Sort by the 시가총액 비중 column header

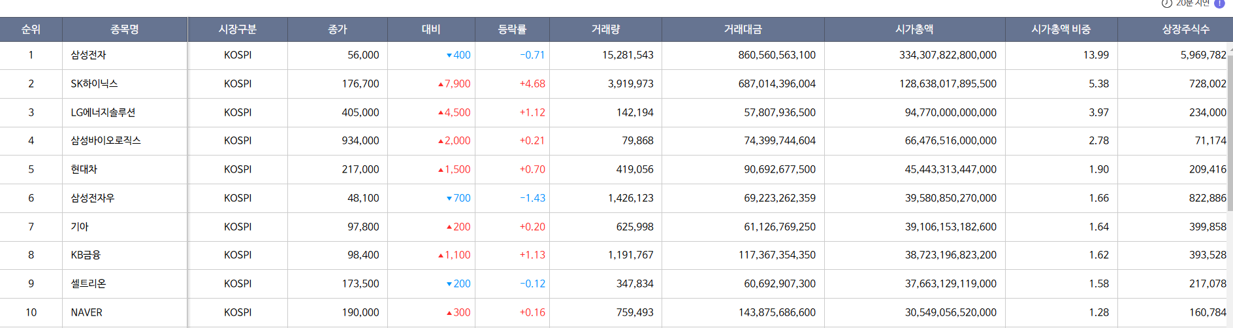[x=1061, y=29]
